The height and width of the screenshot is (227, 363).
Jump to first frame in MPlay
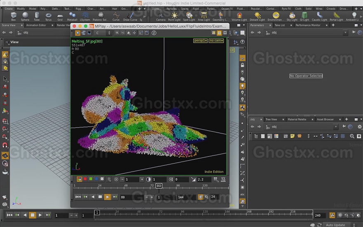78,197
